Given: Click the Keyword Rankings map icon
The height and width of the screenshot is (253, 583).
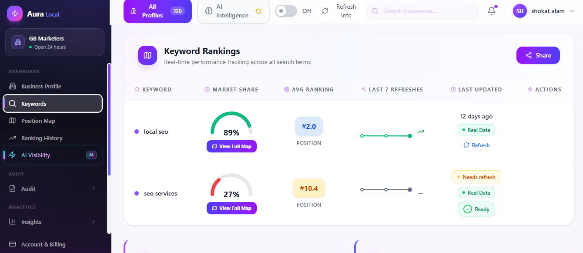Looking at the screenshot, I should pyautogui.click(x=147, y=55).
